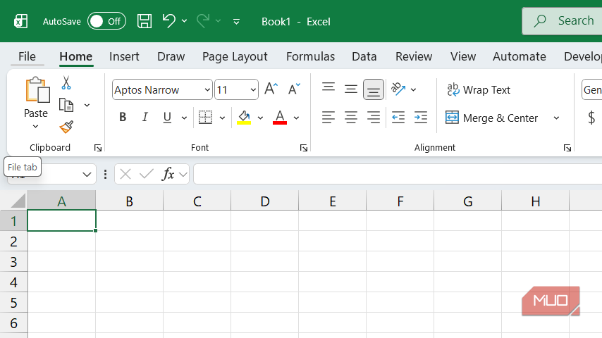Open the Font settings dialog launcher
Image resolution: width=602 pixels, height=338 pixels.
[304, 148]
